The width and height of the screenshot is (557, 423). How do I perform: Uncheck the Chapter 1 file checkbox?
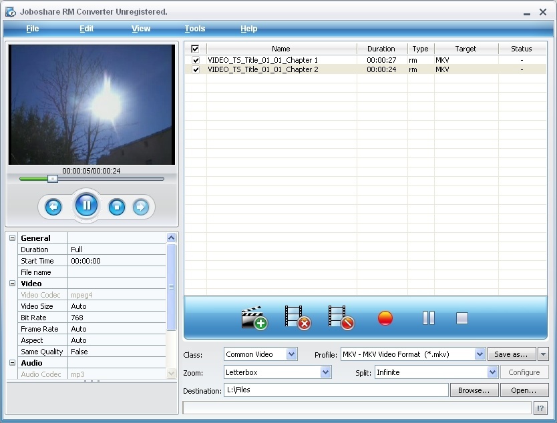tap(196, 60)
